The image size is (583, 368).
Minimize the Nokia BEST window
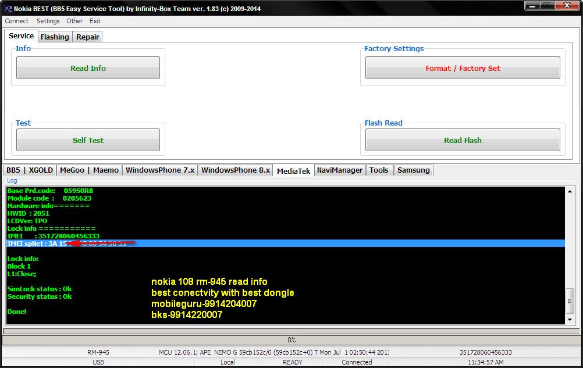tap(532, 6)
